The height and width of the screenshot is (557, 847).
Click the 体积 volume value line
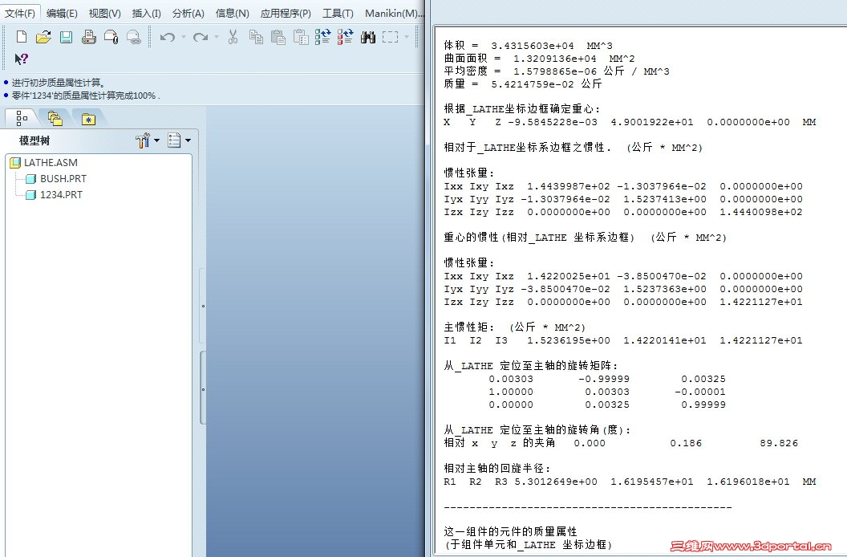(x=528, y=46)
